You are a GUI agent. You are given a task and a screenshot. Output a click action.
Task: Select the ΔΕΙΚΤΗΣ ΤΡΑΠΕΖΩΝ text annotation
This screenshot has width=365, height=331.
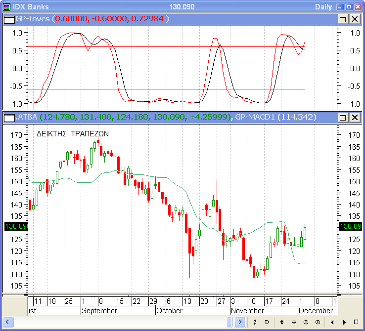(x=72, y=134)
